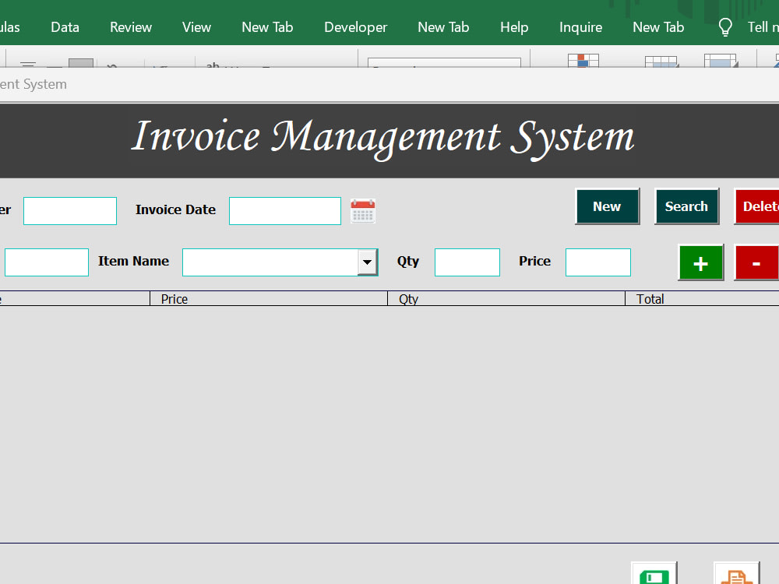The image size is (779, 584).
Task: Open the Item Name dropdown
Action: pos(367,262)
